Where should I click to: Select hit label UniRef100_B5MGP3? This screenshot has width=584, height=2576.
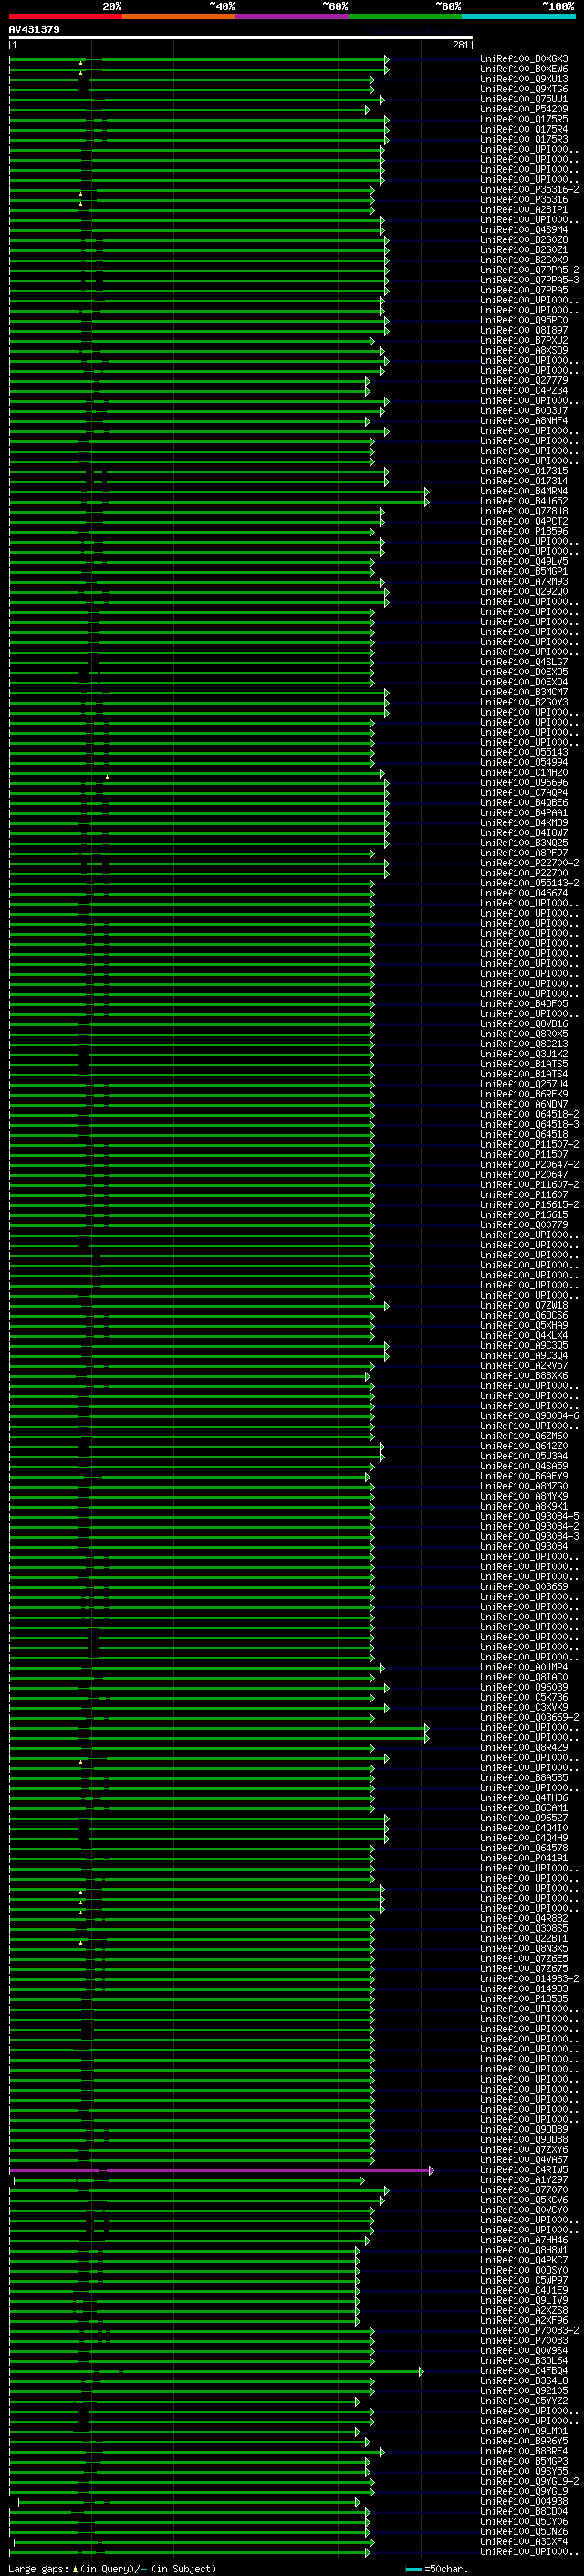(x=524, y=2461)
